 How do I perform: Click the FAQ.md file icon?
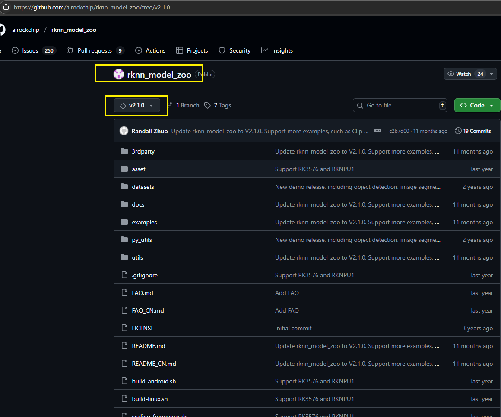[x=125, y=292]
